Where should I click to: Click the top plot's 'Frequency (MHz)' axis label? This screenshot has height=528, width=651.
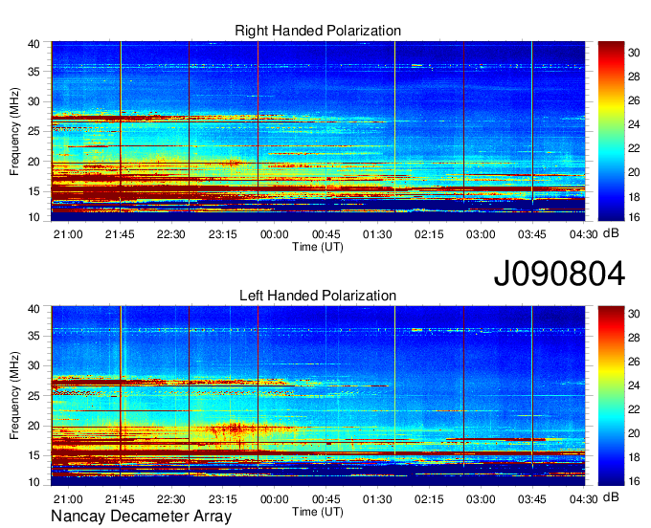point(14,131)
